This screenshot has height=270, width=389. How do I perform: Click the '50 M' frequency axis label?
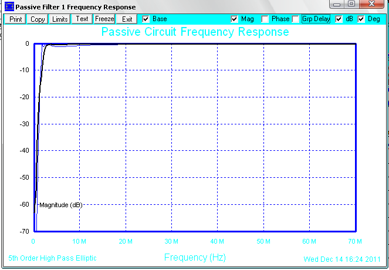coord(263,241)
